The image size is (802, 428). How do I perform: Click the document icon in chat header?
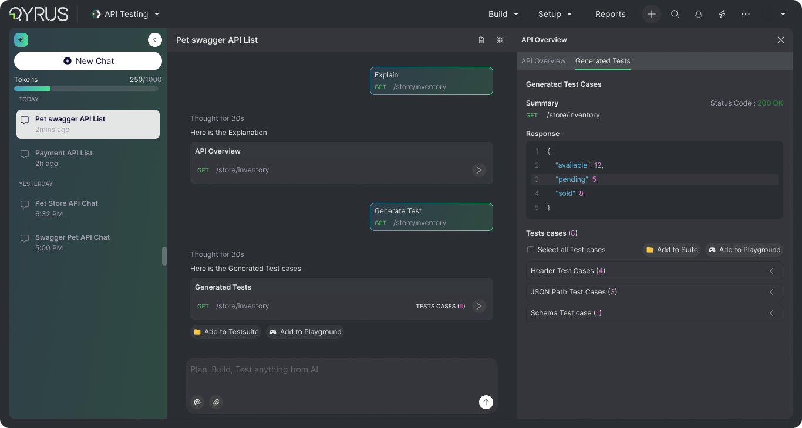481,40
